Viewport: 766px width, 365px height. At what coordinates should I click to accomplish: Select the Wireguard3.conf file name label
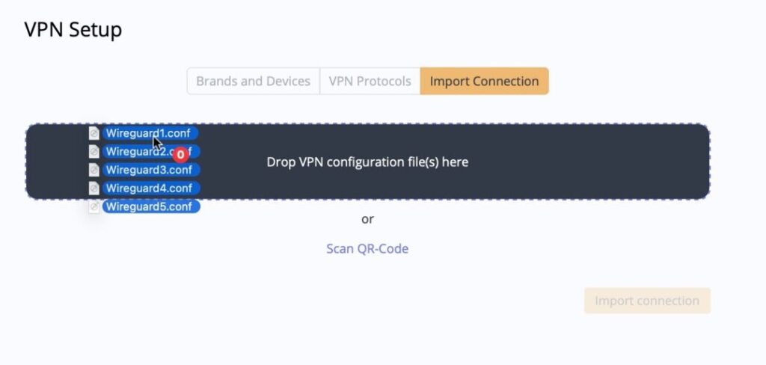coord(149,170)
